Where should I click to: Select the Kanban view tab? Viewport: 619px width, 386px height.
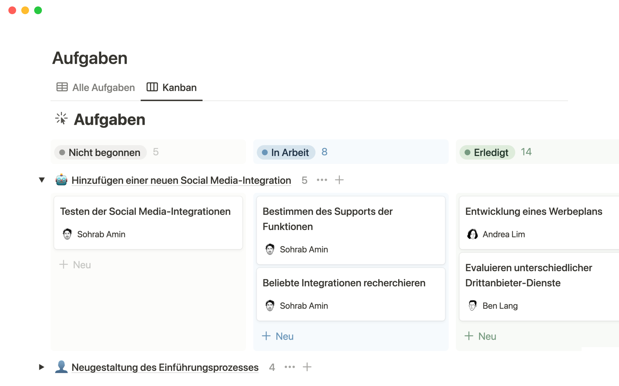click(x=172, y=87)
